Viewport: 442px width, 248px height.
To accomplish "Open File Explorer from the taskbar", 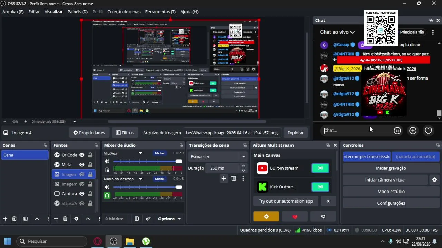I will 129,241.
